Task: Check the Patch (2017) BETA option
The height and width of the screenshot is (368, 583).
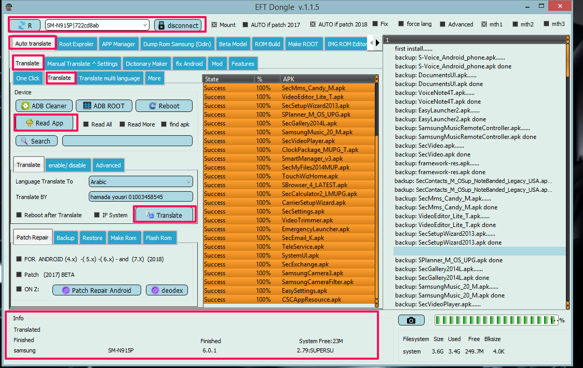Action: [x=19, y=274]
